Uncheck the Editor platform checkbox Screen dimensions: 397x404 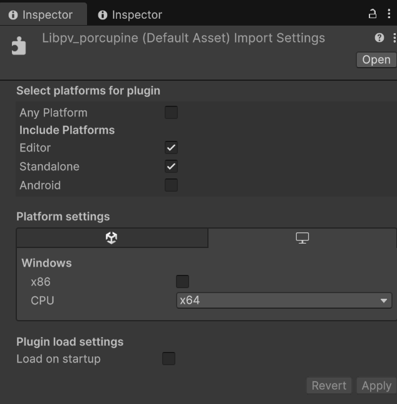click(171, 148)
